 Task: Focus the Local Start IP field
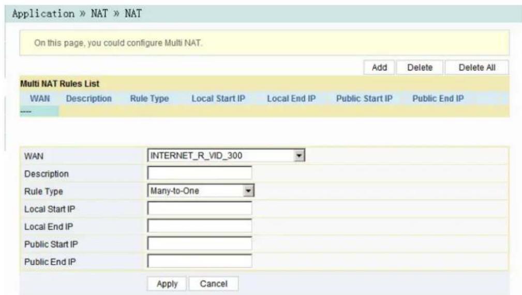199,209
